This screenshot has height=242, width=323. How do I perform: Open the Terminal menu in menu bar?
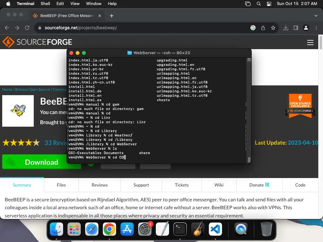pos(25,4)
